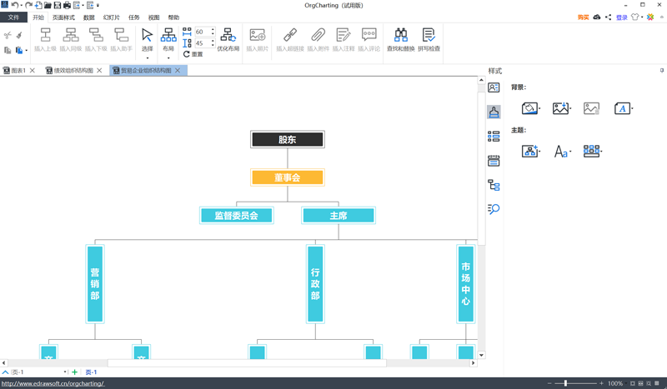The height and width of the screenshot is (389, 667).
Task: Open the 布局 layout dropdown
Action: tap(168, 57)
